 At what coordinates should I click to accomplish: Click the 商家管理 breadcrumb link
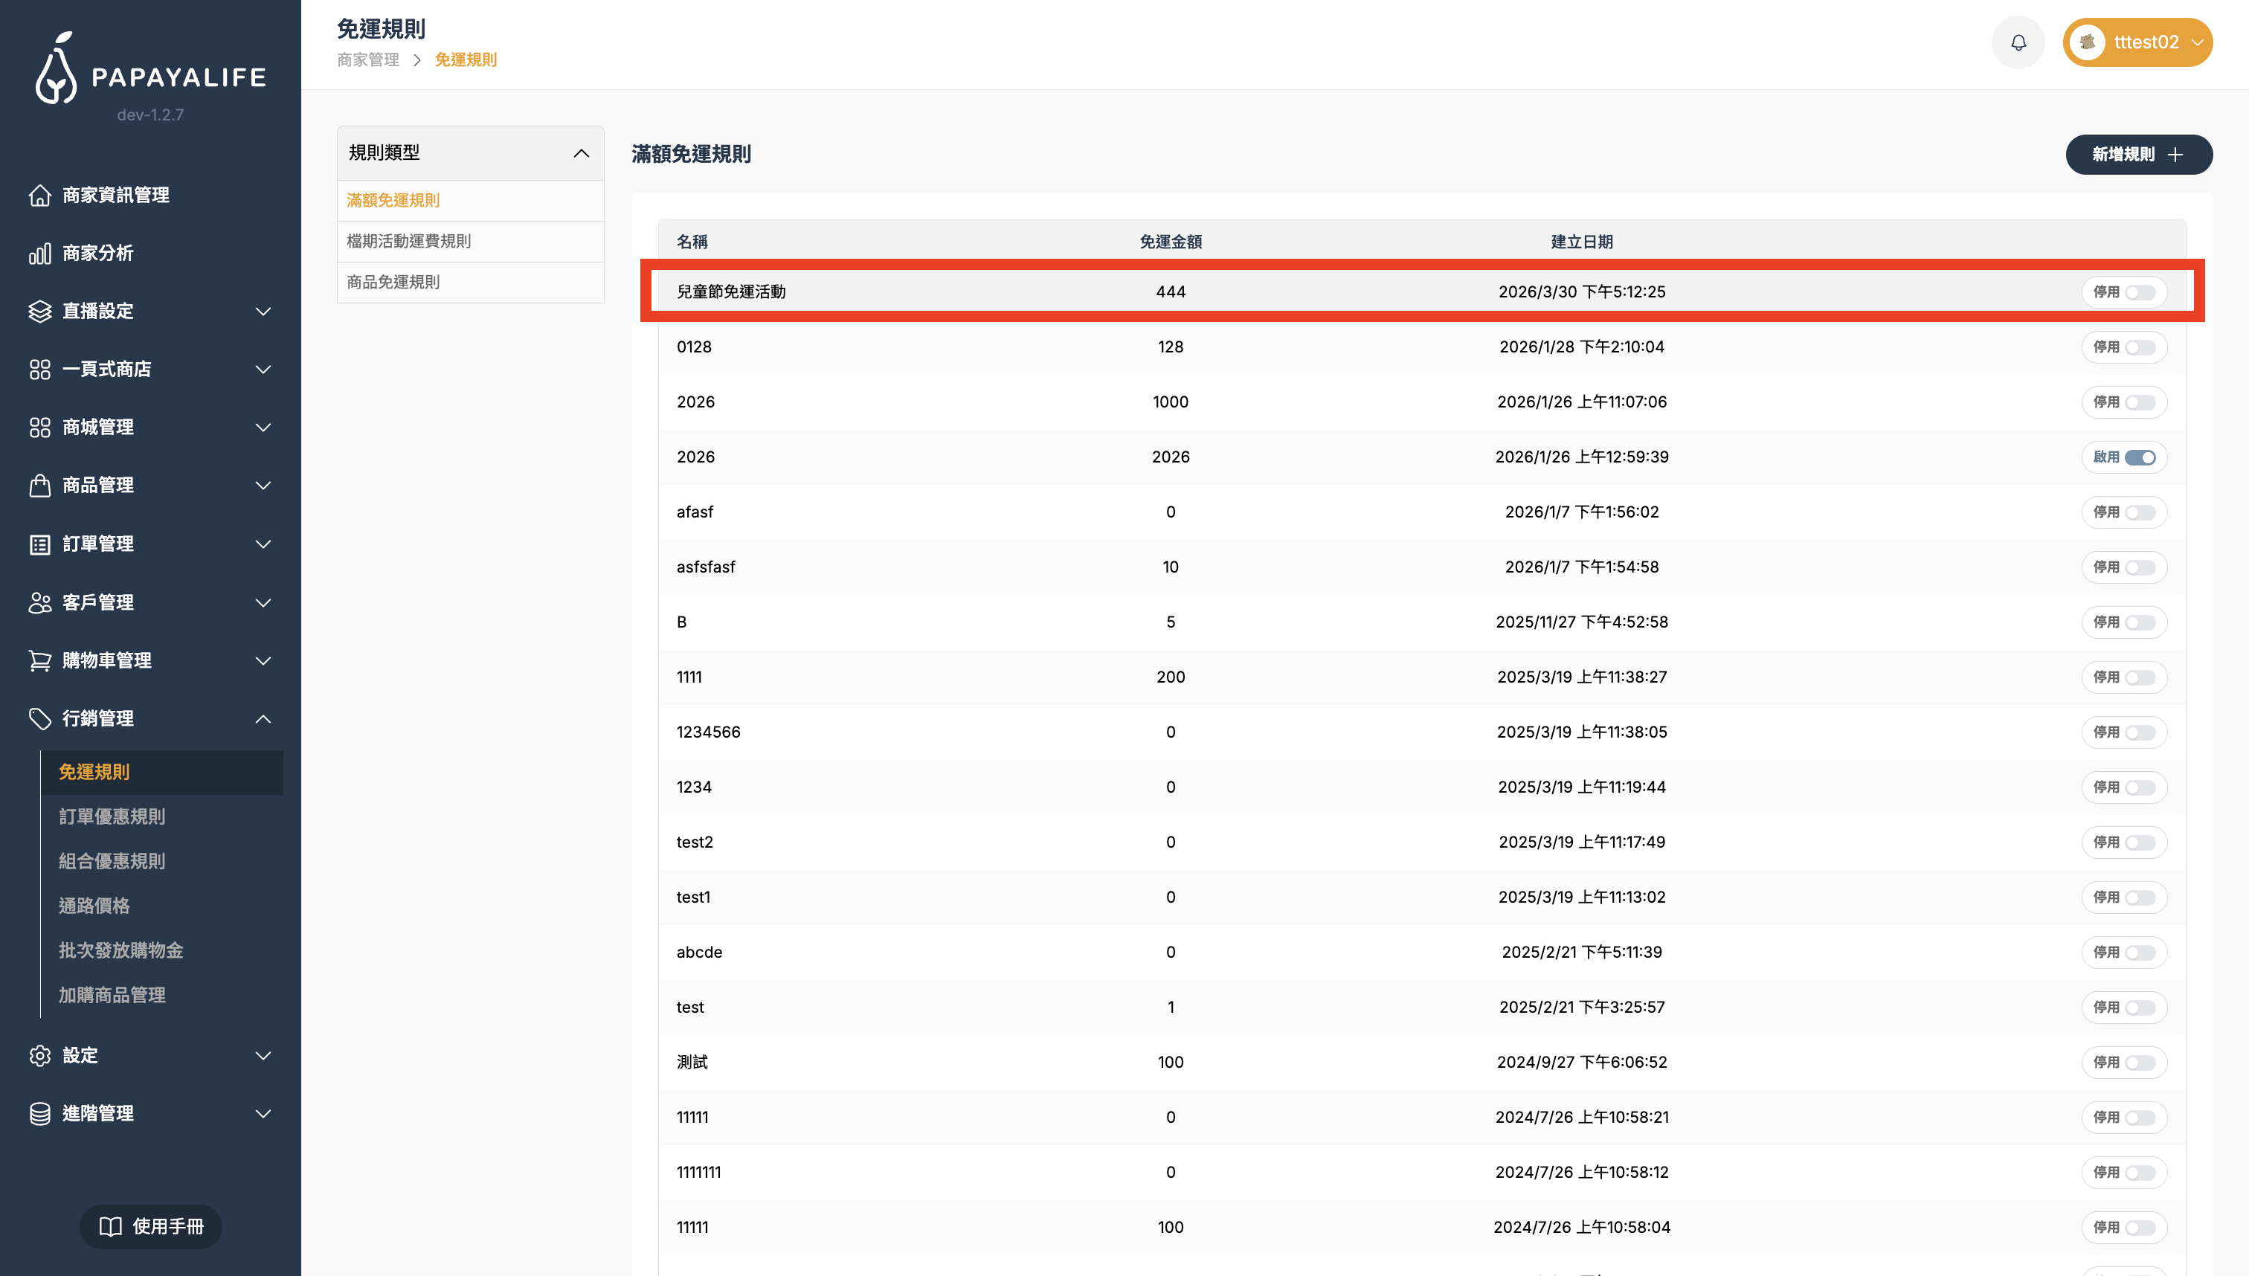(368, 59)
